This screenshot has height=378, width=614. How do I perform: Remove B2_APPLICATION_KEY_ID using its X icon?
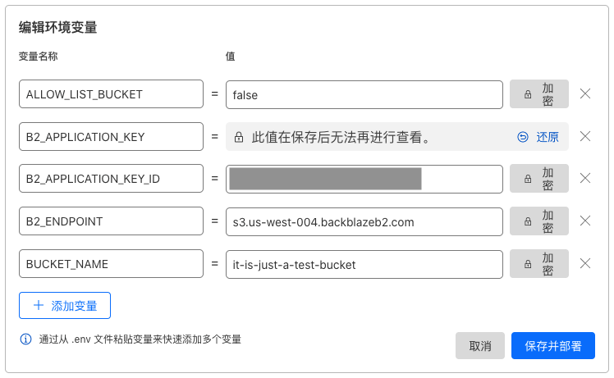[x=585, y=179]
